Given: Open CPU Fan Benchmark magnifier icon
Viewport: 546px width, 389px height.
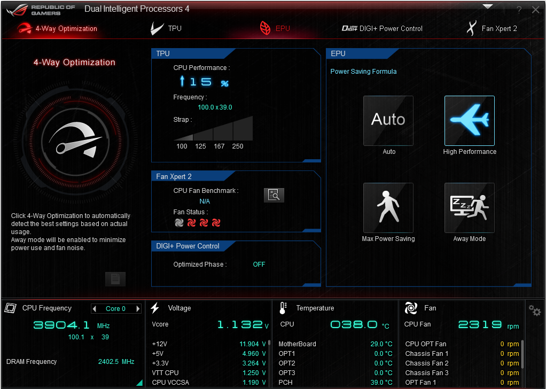Looking at the screenshot, I should click(274, 195).
